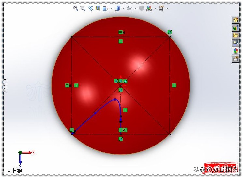243x178 pixels.
Task: Open the SolidWorks Resources home tab
Action: pyautogui.click(x=235, y=20)
